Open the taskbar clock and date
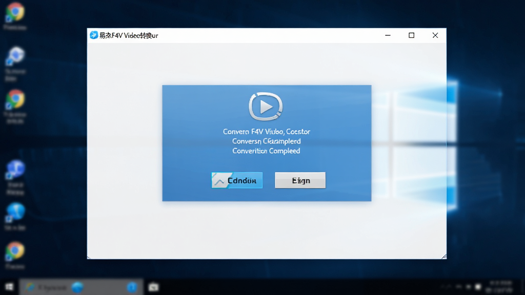 click(x=499, y=287)
